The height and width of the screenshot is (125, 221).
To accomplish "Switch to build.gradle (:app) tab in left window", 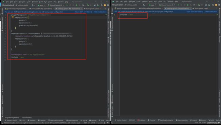I will (x=92, y=9).
